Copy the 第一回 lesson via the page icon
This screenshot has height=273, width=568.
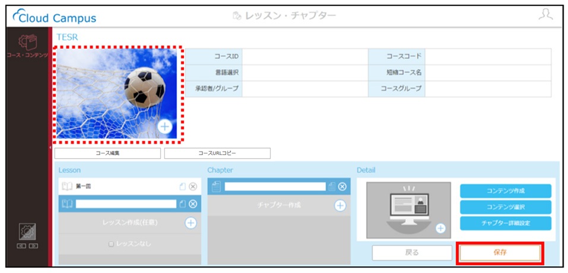[x=183, y=187]
